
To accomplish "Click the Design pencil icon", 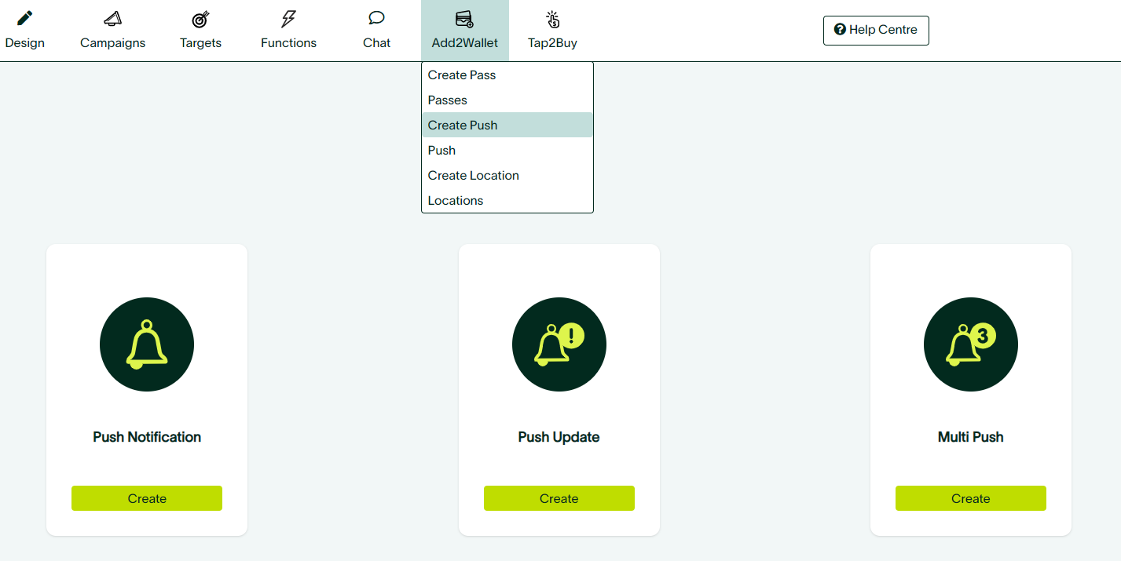I will click(x=25, y=18).
